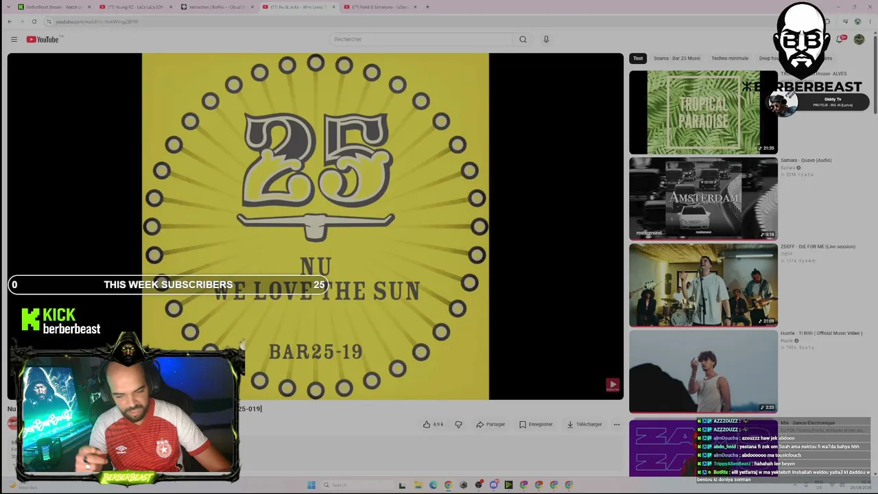Open the Hustle TI RIRI video thumbnail
This screenshot has width=878, height=494.
tap(703, 371)
